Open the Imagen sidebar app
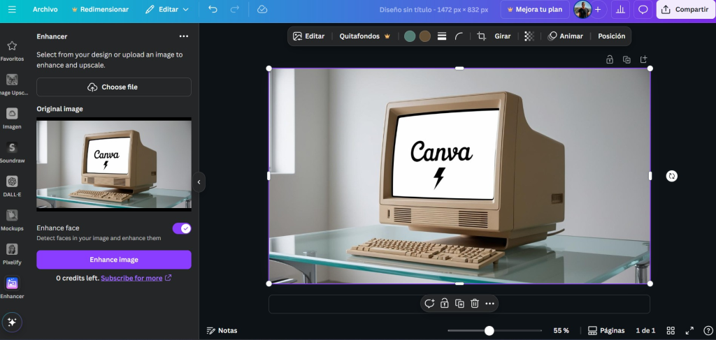The image size is (716, 340). coord(13,119)
